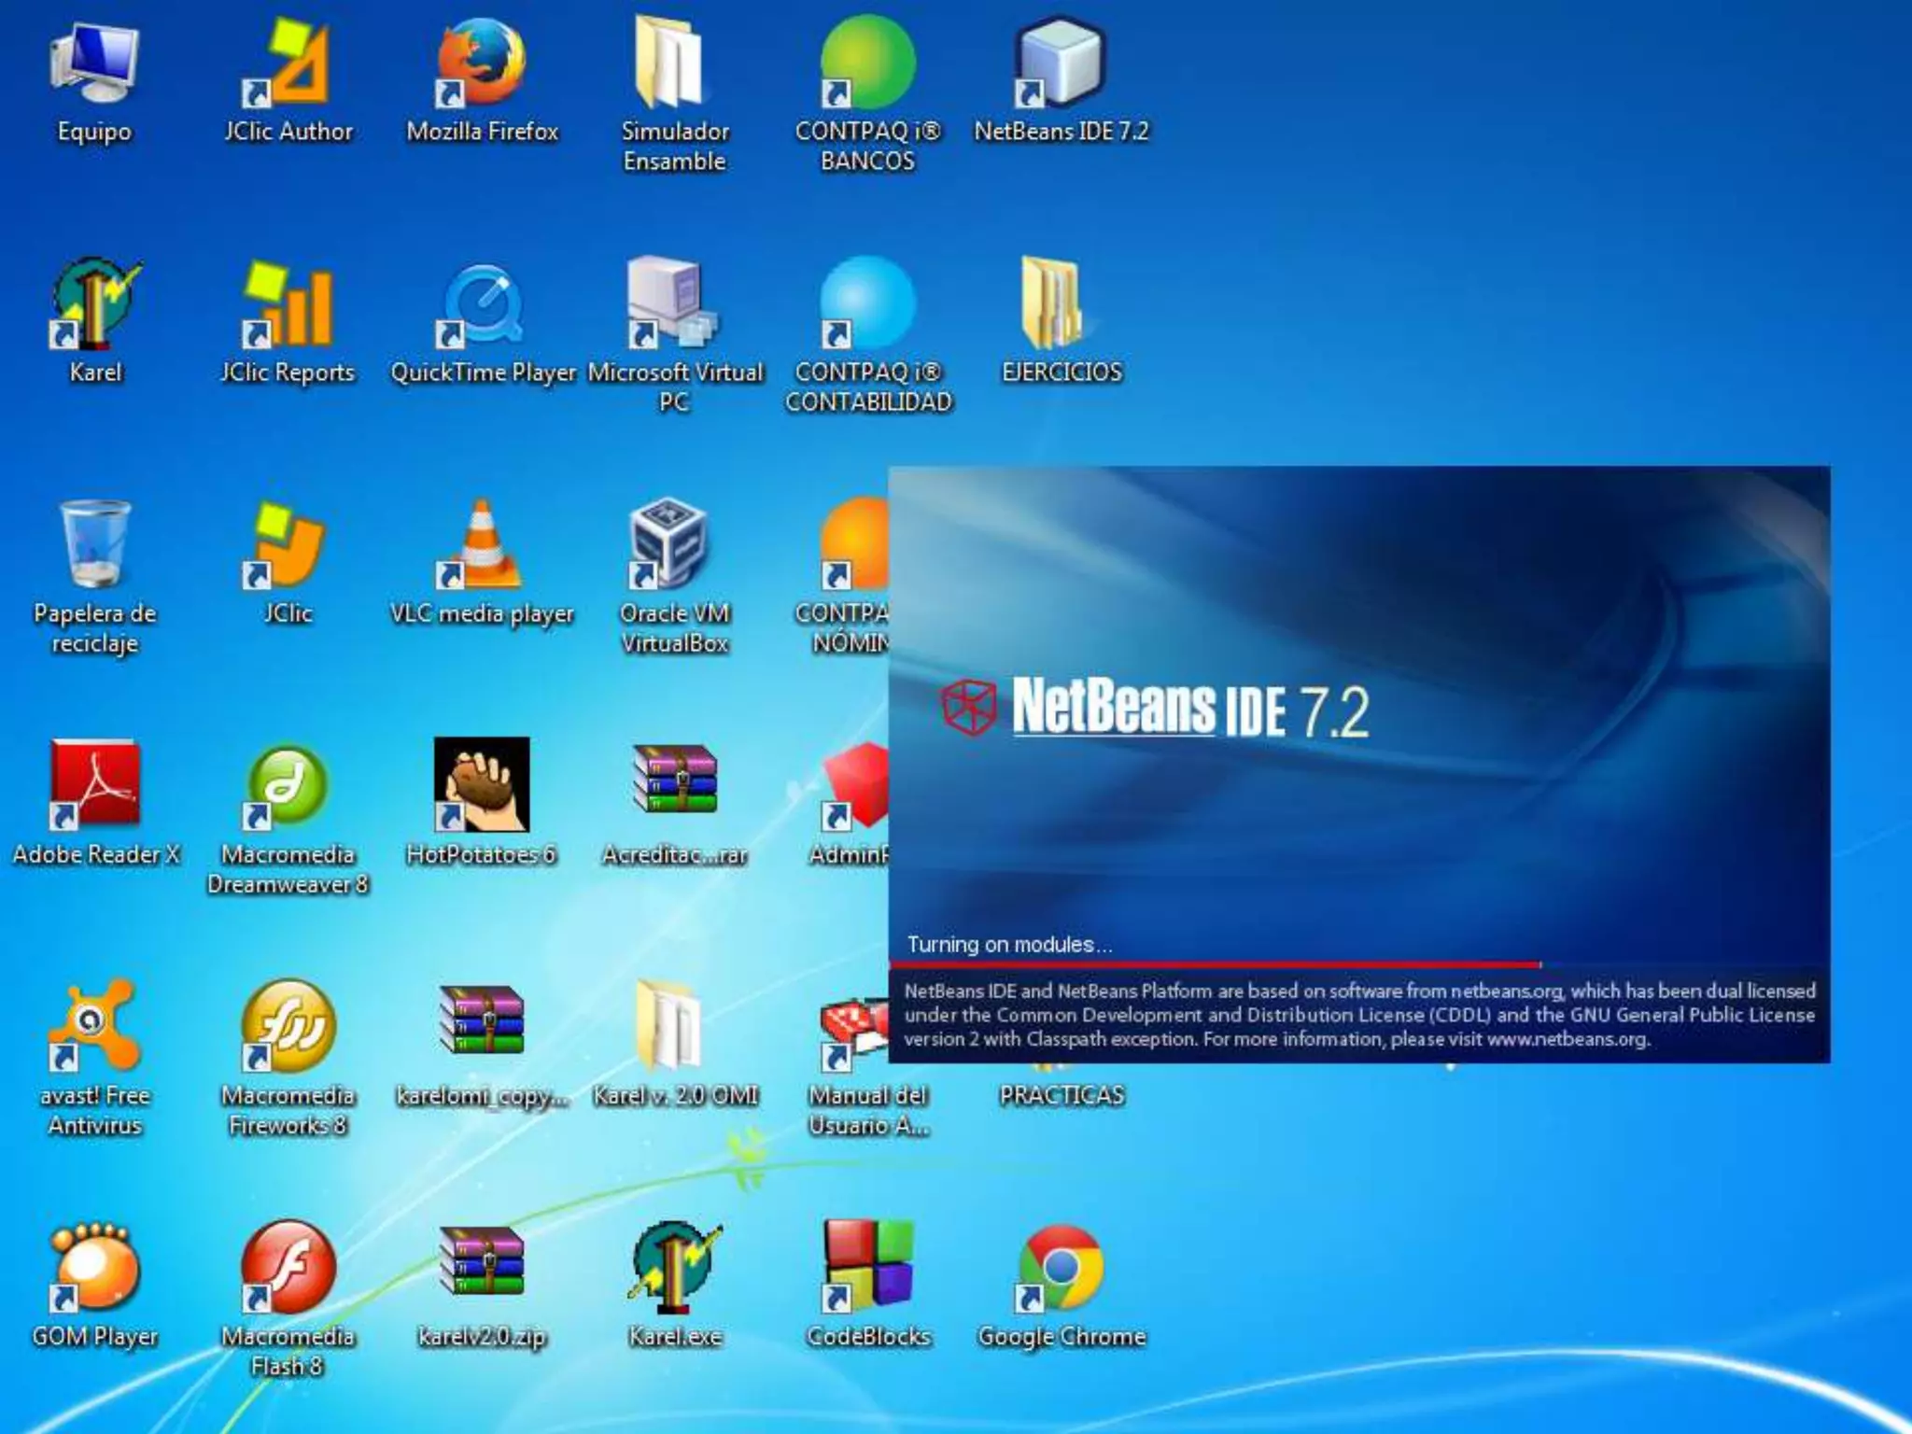Screen dimensions: 1912x1434
Task: Select the JClic Author shortcut icon
Action: tap(288, 63)
